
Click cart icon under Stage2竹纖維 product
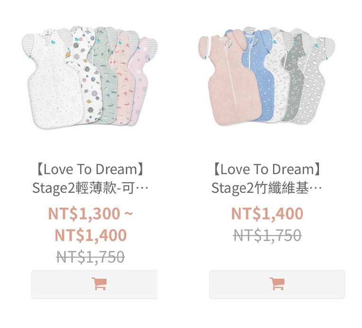pos(277,284)
